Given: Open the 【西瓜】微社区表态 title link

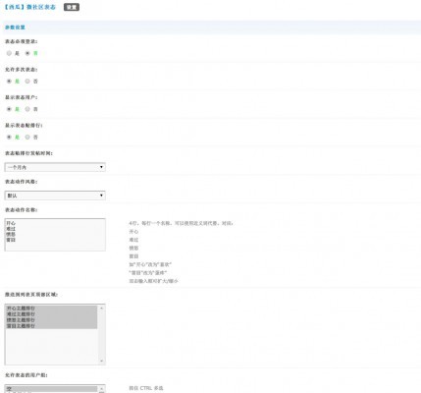Looking at the screenshot, I should [29, 7].
